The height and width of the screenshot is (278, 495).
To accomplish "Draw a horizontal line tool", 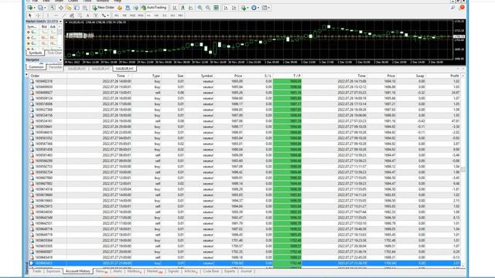I will pyautogui.click(x=56, y=15).
